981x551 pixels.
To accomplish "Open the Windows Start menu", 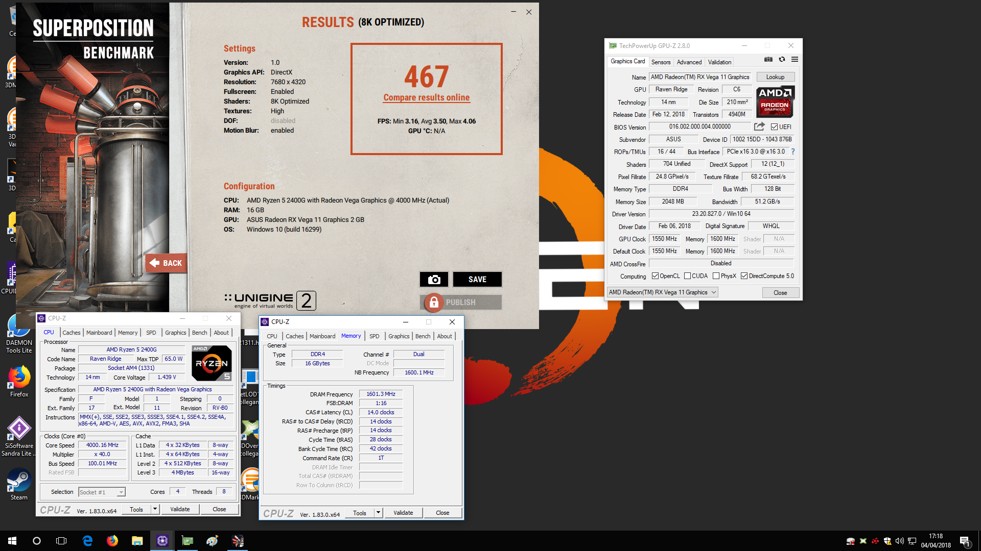I will tap(12, 541).
